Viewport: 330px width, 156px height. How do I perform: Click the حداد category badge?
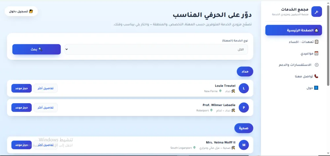(x=245, y=72)
